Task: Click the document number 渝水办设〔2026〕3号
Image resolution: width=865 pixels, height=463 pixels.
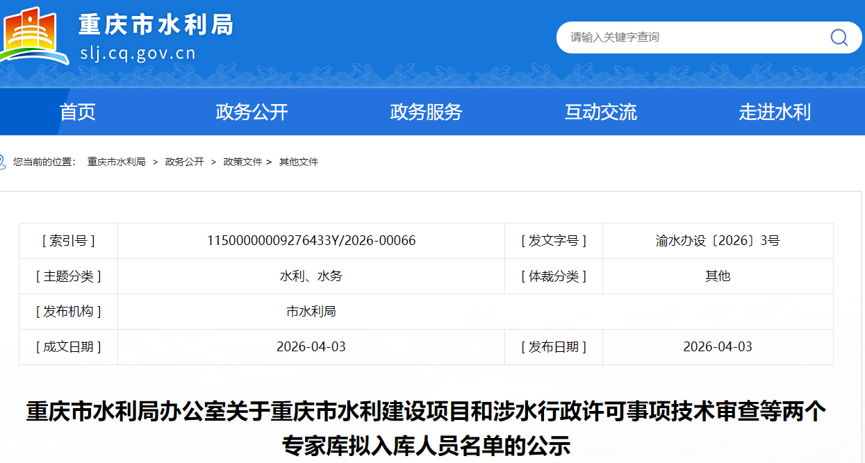Action: pos(718,241)
